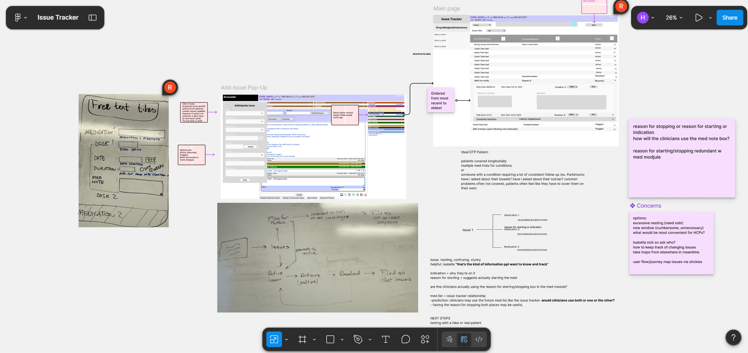The image size is (748, 353).
Task: Expand the shape tools dropdown arrow
Action: [x=342, y=340]
